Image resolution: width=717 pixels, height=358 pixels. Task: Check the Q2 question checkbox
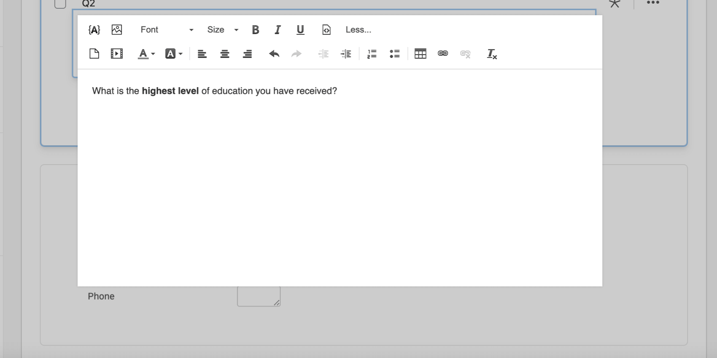pyautogui.click(x=60, y=3)
